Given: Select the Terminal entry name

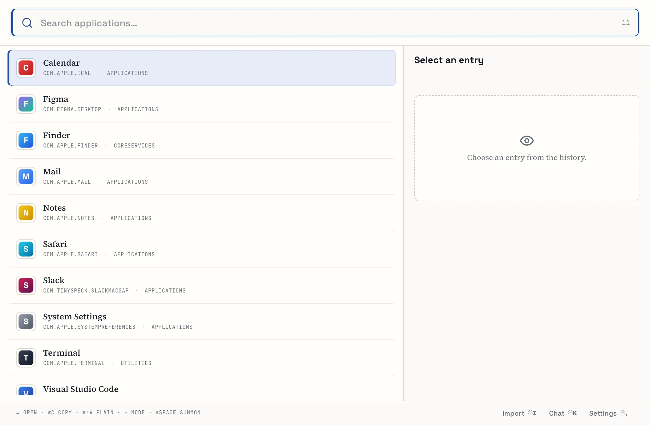Looking at the screenshot, I should click(62, 353).
